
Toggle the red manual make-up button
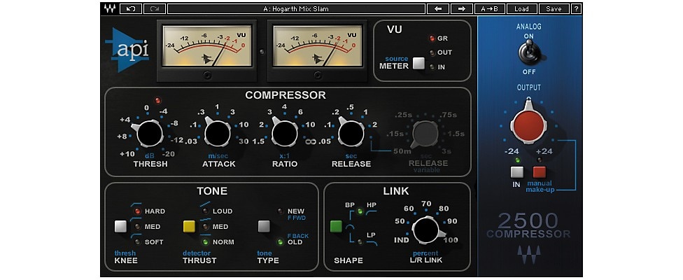pos(540,172)
